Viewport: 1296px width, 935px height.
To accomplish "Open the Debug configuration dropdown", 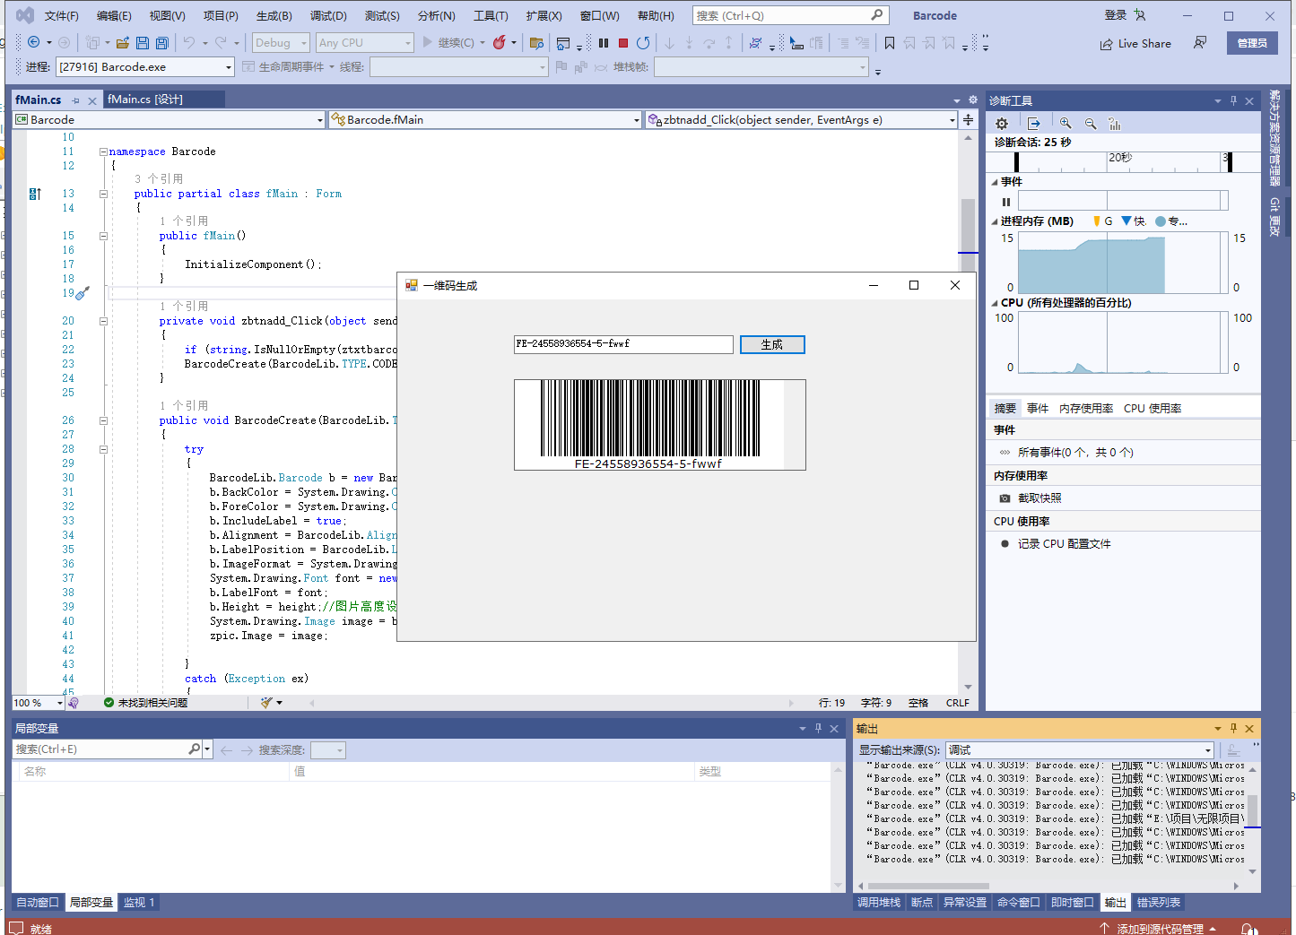I will 281,43.
